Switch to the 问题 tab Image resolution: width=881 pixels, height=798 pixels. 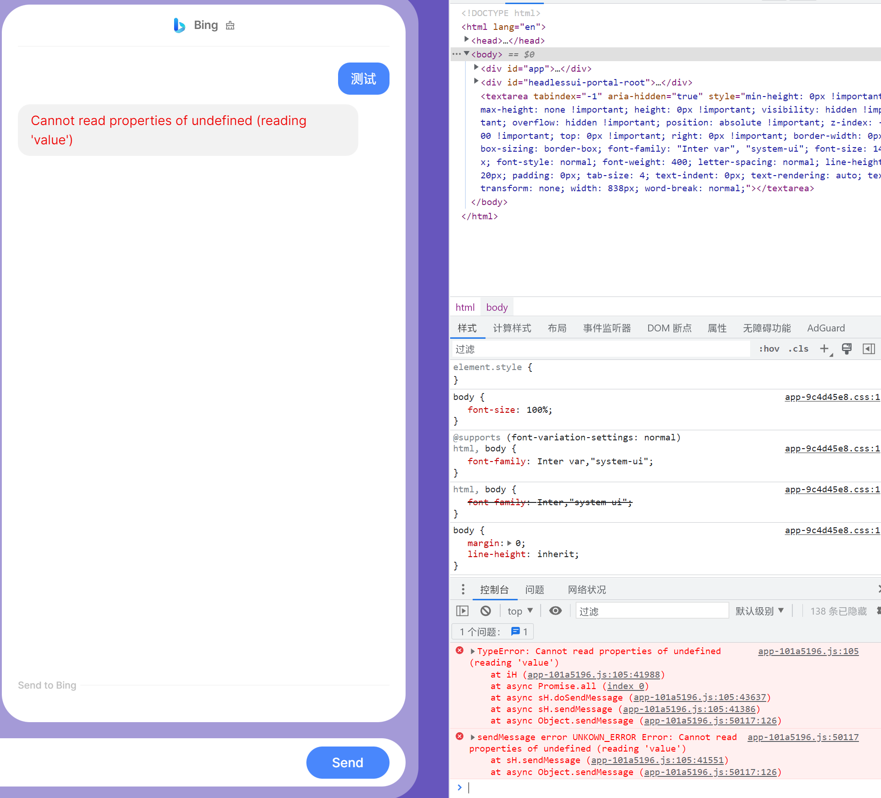(x=534, y=589)
